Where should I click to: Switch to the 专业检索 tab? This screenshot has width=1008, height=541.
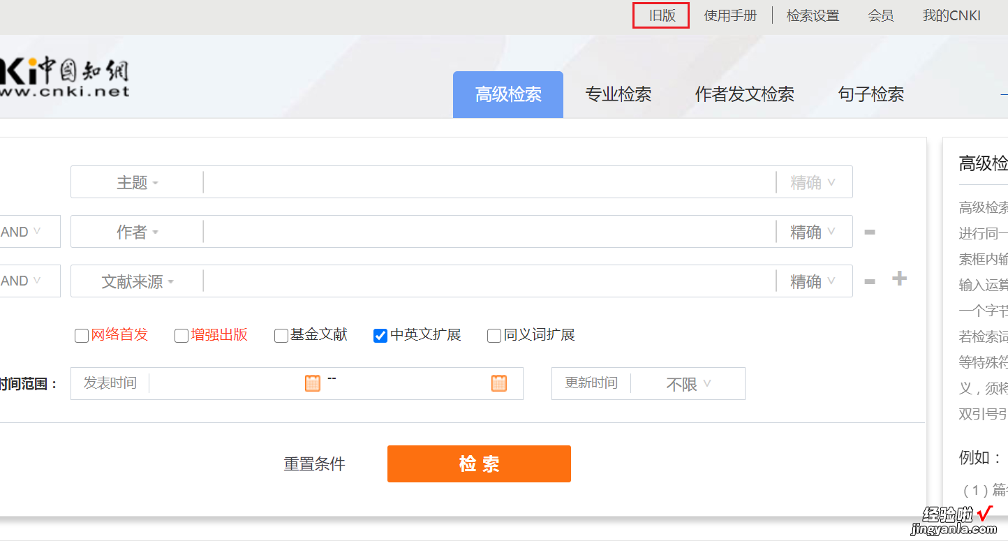[618, 94]
